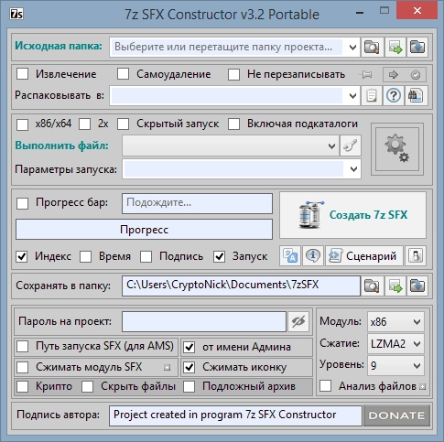444x442 pixels.
Task: Open settings with large gears button
Action: point(397,149)
